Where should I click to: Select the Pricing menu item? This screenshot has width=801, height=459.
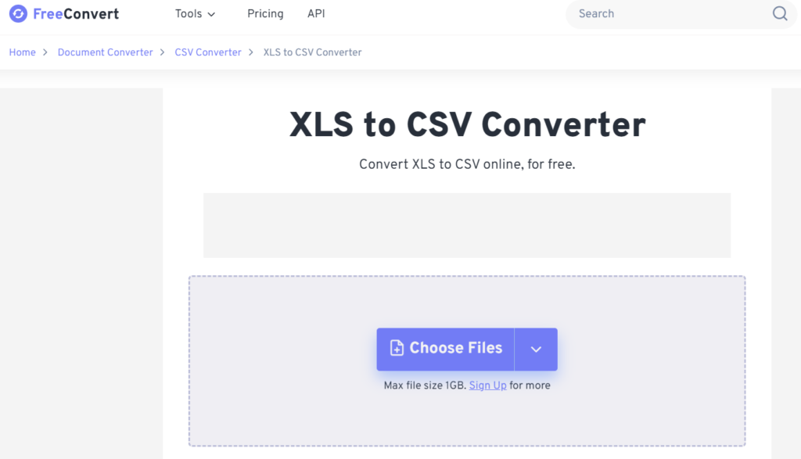pos(264,13)
